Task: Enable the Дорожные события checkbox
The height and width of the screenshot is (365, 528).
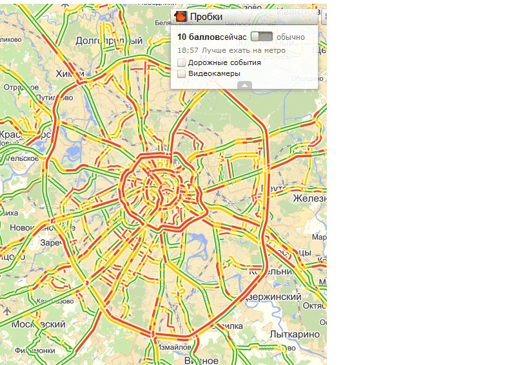Action: (x=182, y=63)
